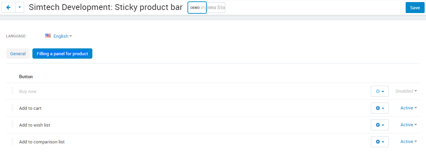Grab the drag handle of Buy now row
Viewport: 426px width, 153px height.
(x=12, y=91)
